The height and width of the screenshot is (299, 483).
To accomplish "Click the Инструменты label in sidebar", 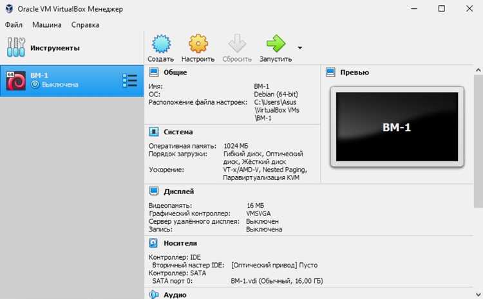I will pos(55,48).
